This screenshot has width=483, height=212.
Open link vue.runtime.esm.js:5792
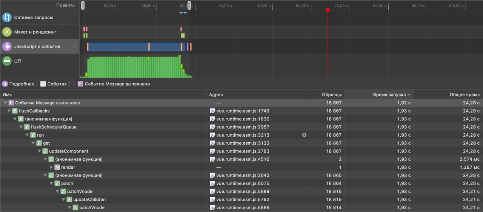point(243,200)
